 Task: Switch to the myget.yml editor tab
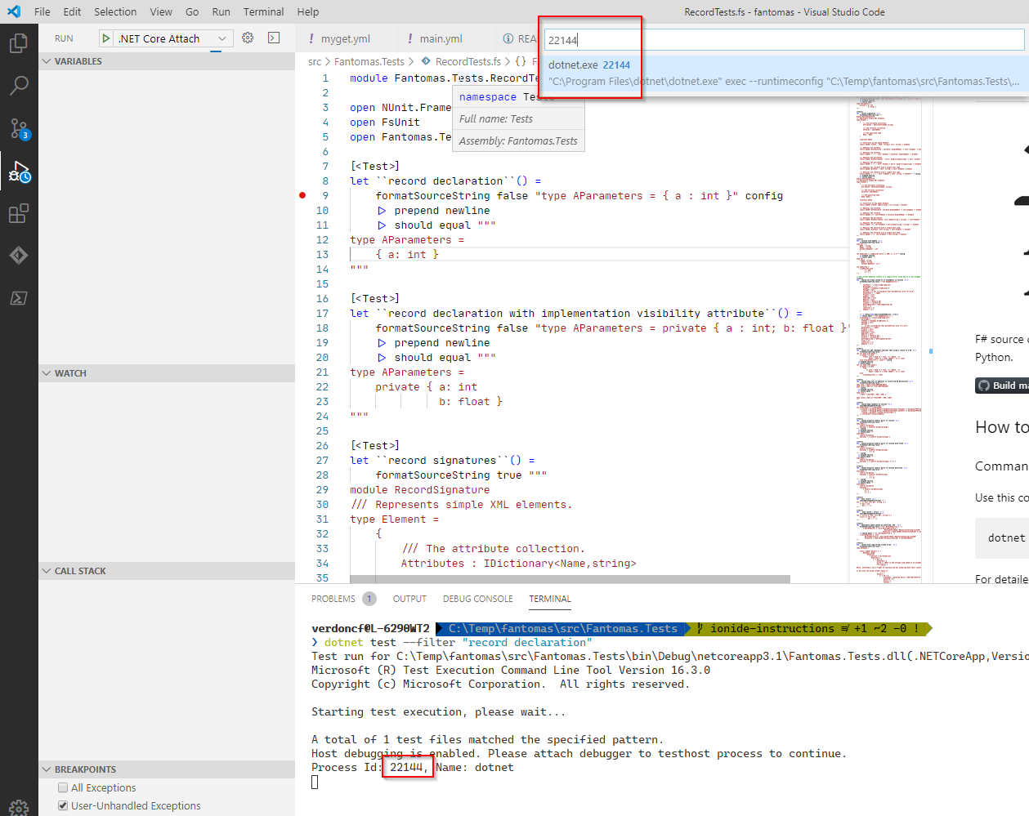point(344,38)
